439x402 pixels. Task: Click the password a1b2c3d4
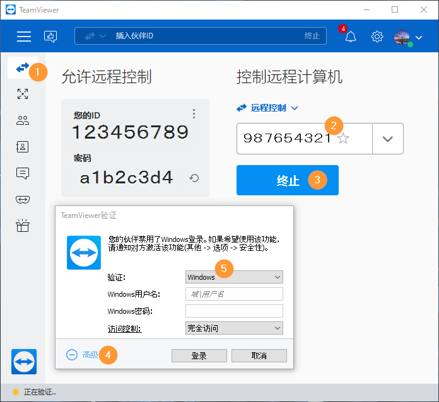point(127,177)
